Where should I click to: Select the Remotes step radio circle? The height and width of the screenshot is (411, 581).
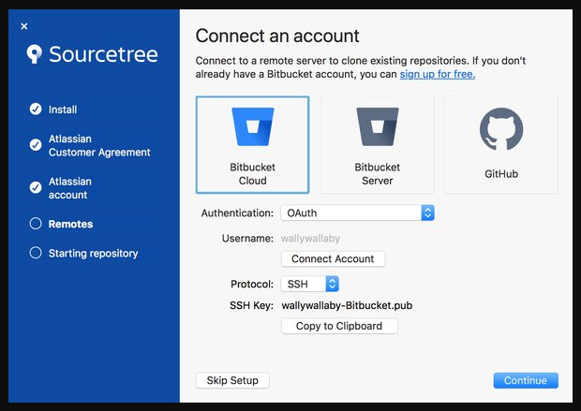coord(36,224)
